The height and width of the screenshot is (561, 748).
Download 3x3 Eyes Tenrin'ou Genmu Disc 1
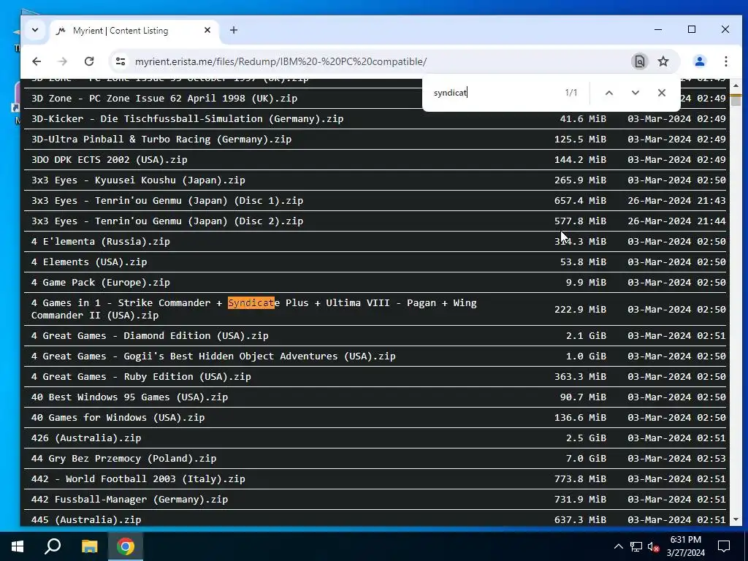(167, 201)
